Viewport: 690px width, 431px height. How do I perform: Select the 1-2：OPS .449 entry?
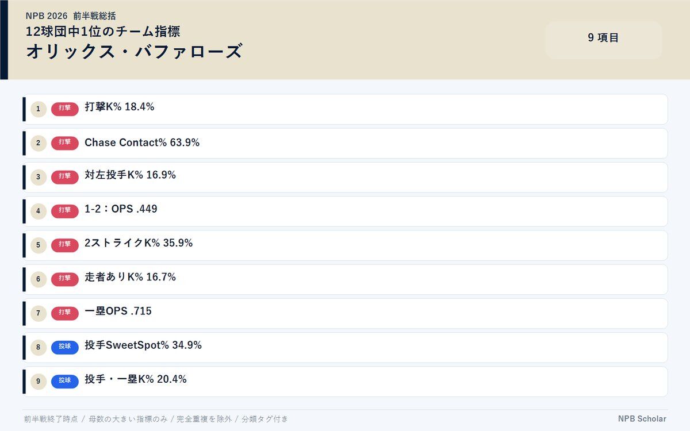[345, 211]
